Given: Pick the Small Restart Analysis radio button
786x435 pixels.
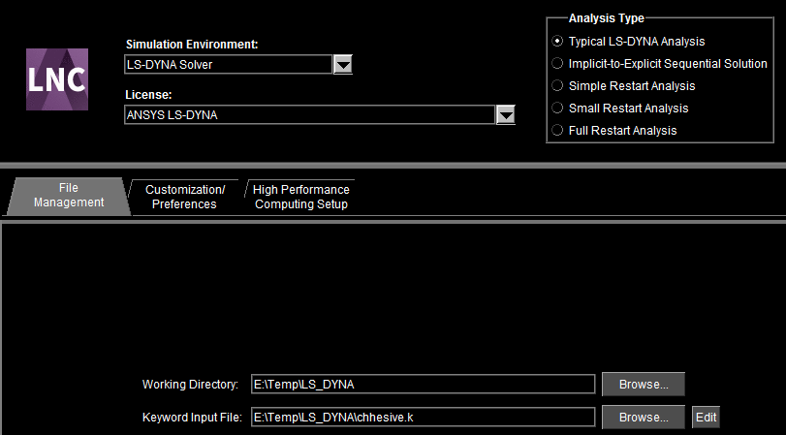Looking at the screenshot, I should click(x=557, y=109).
